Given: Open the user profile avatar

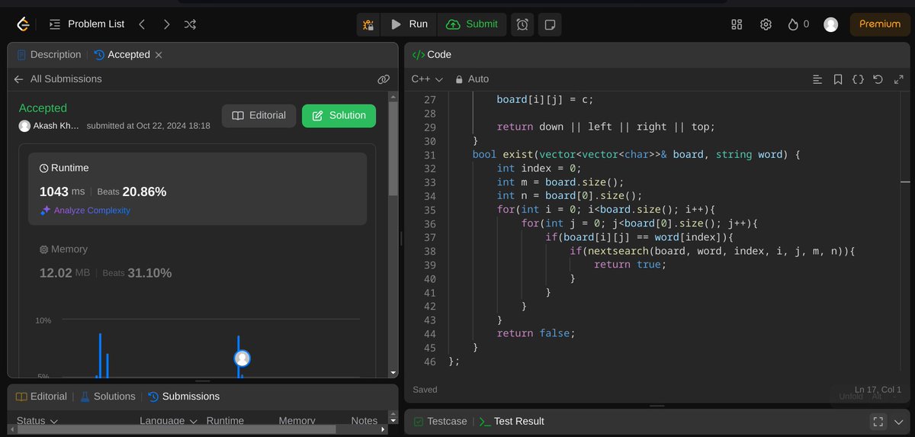Looking at the screenshot, I should tap(831, 24).
